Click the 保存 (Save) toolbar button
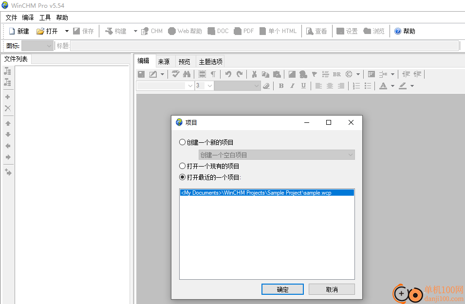Viewport: 465px width, 304px height. (x=83, y=31)
